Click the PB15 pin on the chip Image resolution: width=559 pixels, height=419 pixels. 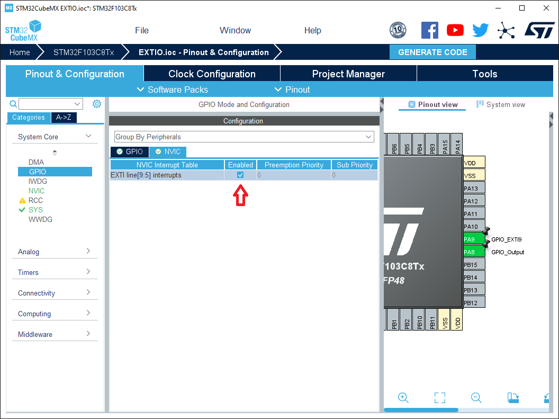click(474, 265)
